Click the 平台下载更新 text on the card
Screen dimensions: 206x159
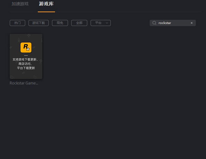(26, 68)
